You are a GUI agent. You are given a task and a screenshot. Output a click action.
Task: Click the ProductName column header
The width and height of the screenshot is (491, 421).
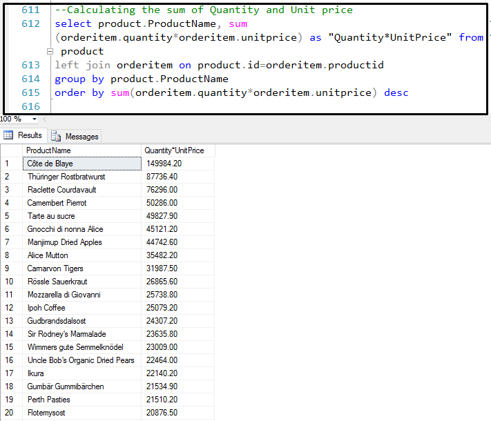[x=81, y=150]
